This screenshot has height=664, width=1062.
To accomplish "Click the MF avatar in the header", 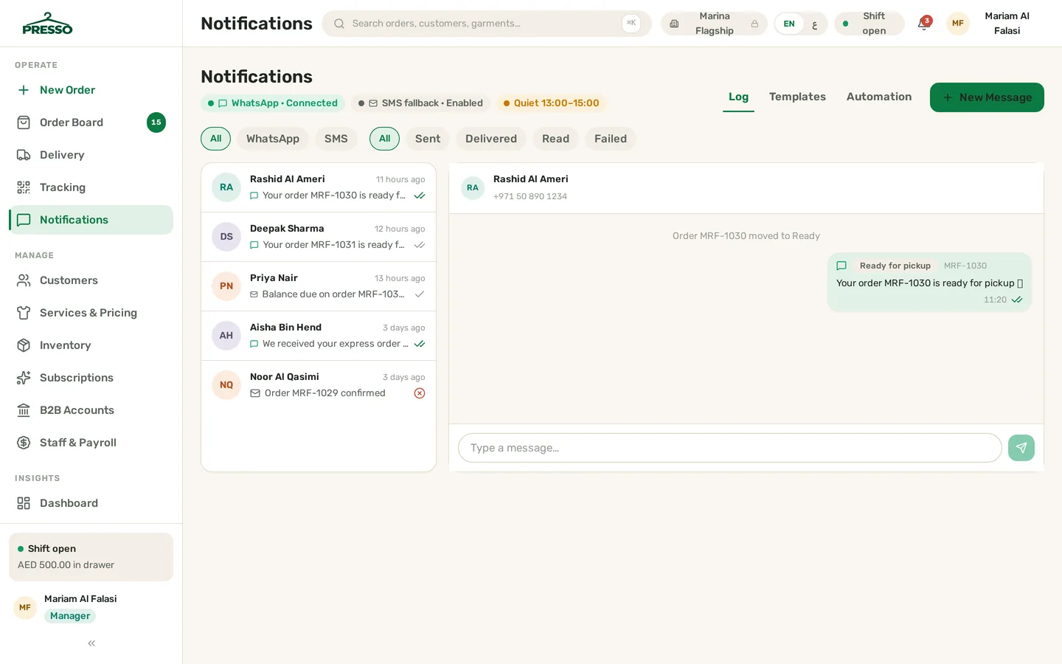I will click(x=958, y=24).
